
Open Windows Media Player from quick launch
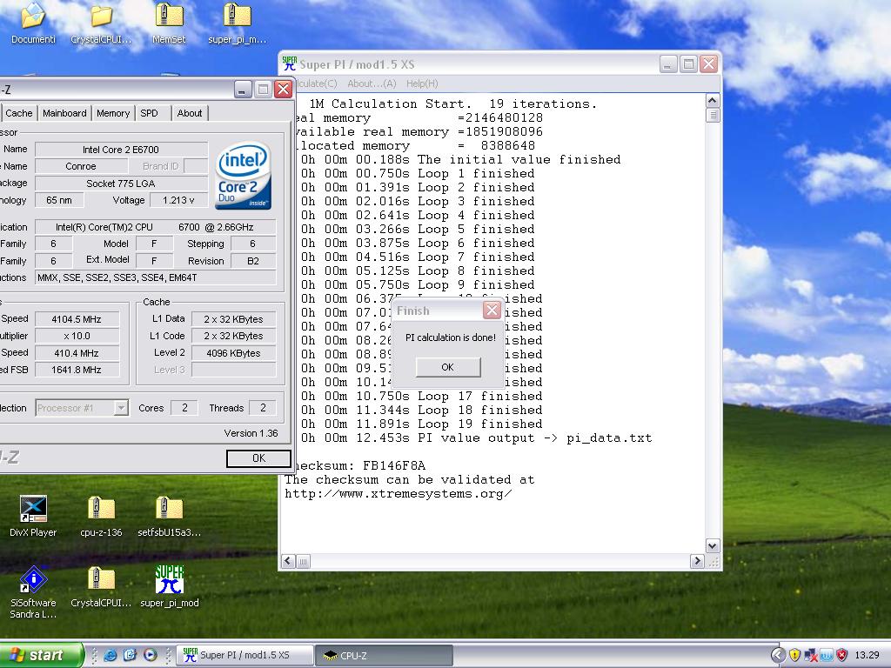tap(150, 655)
